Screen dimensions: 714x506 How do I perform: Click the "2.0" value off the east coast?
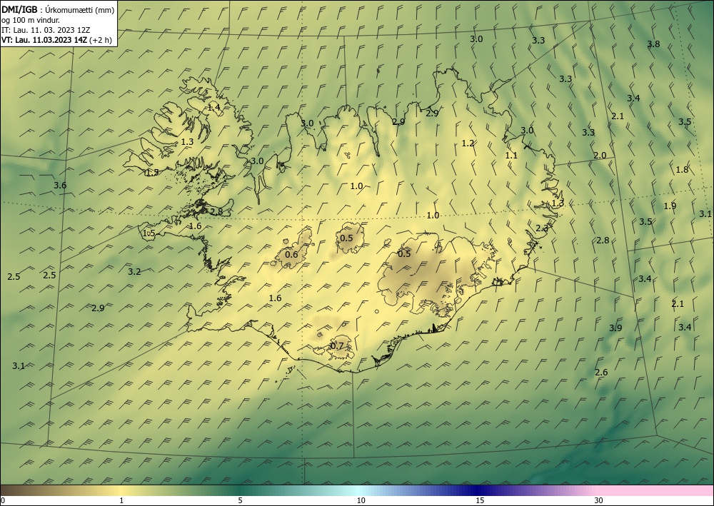[600, 156]
